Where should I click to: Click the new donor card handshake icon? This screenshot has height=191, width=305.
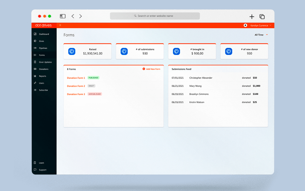pos(229,51)
